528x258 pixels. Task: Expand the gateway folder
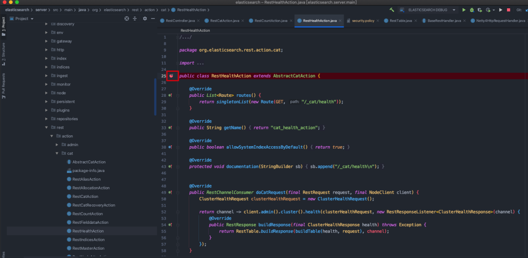[x=46, y=41]
